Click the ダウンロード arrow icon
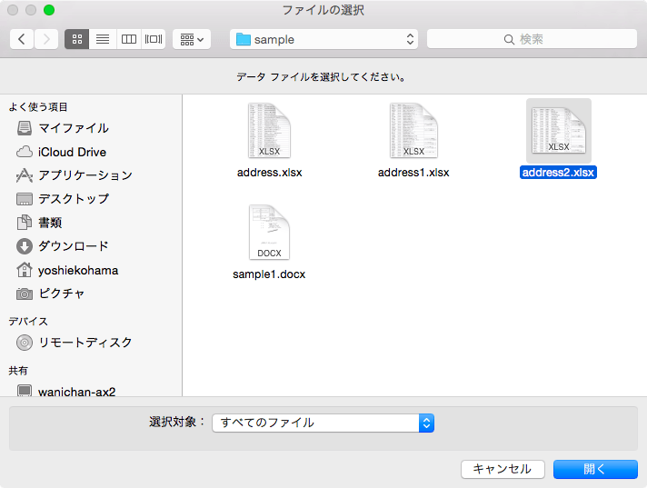This screenshot has width=647, height=488. (25, 246)
